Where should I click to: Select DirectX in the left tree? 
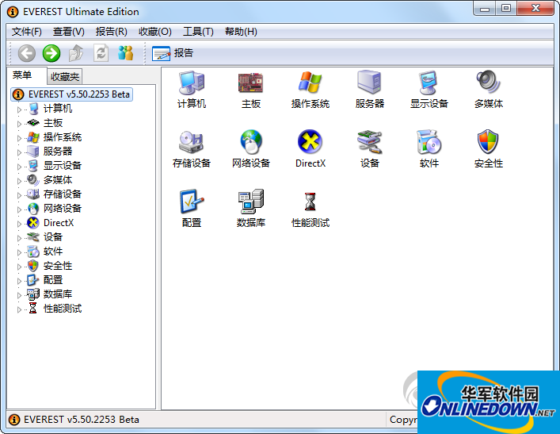(59, 223)
